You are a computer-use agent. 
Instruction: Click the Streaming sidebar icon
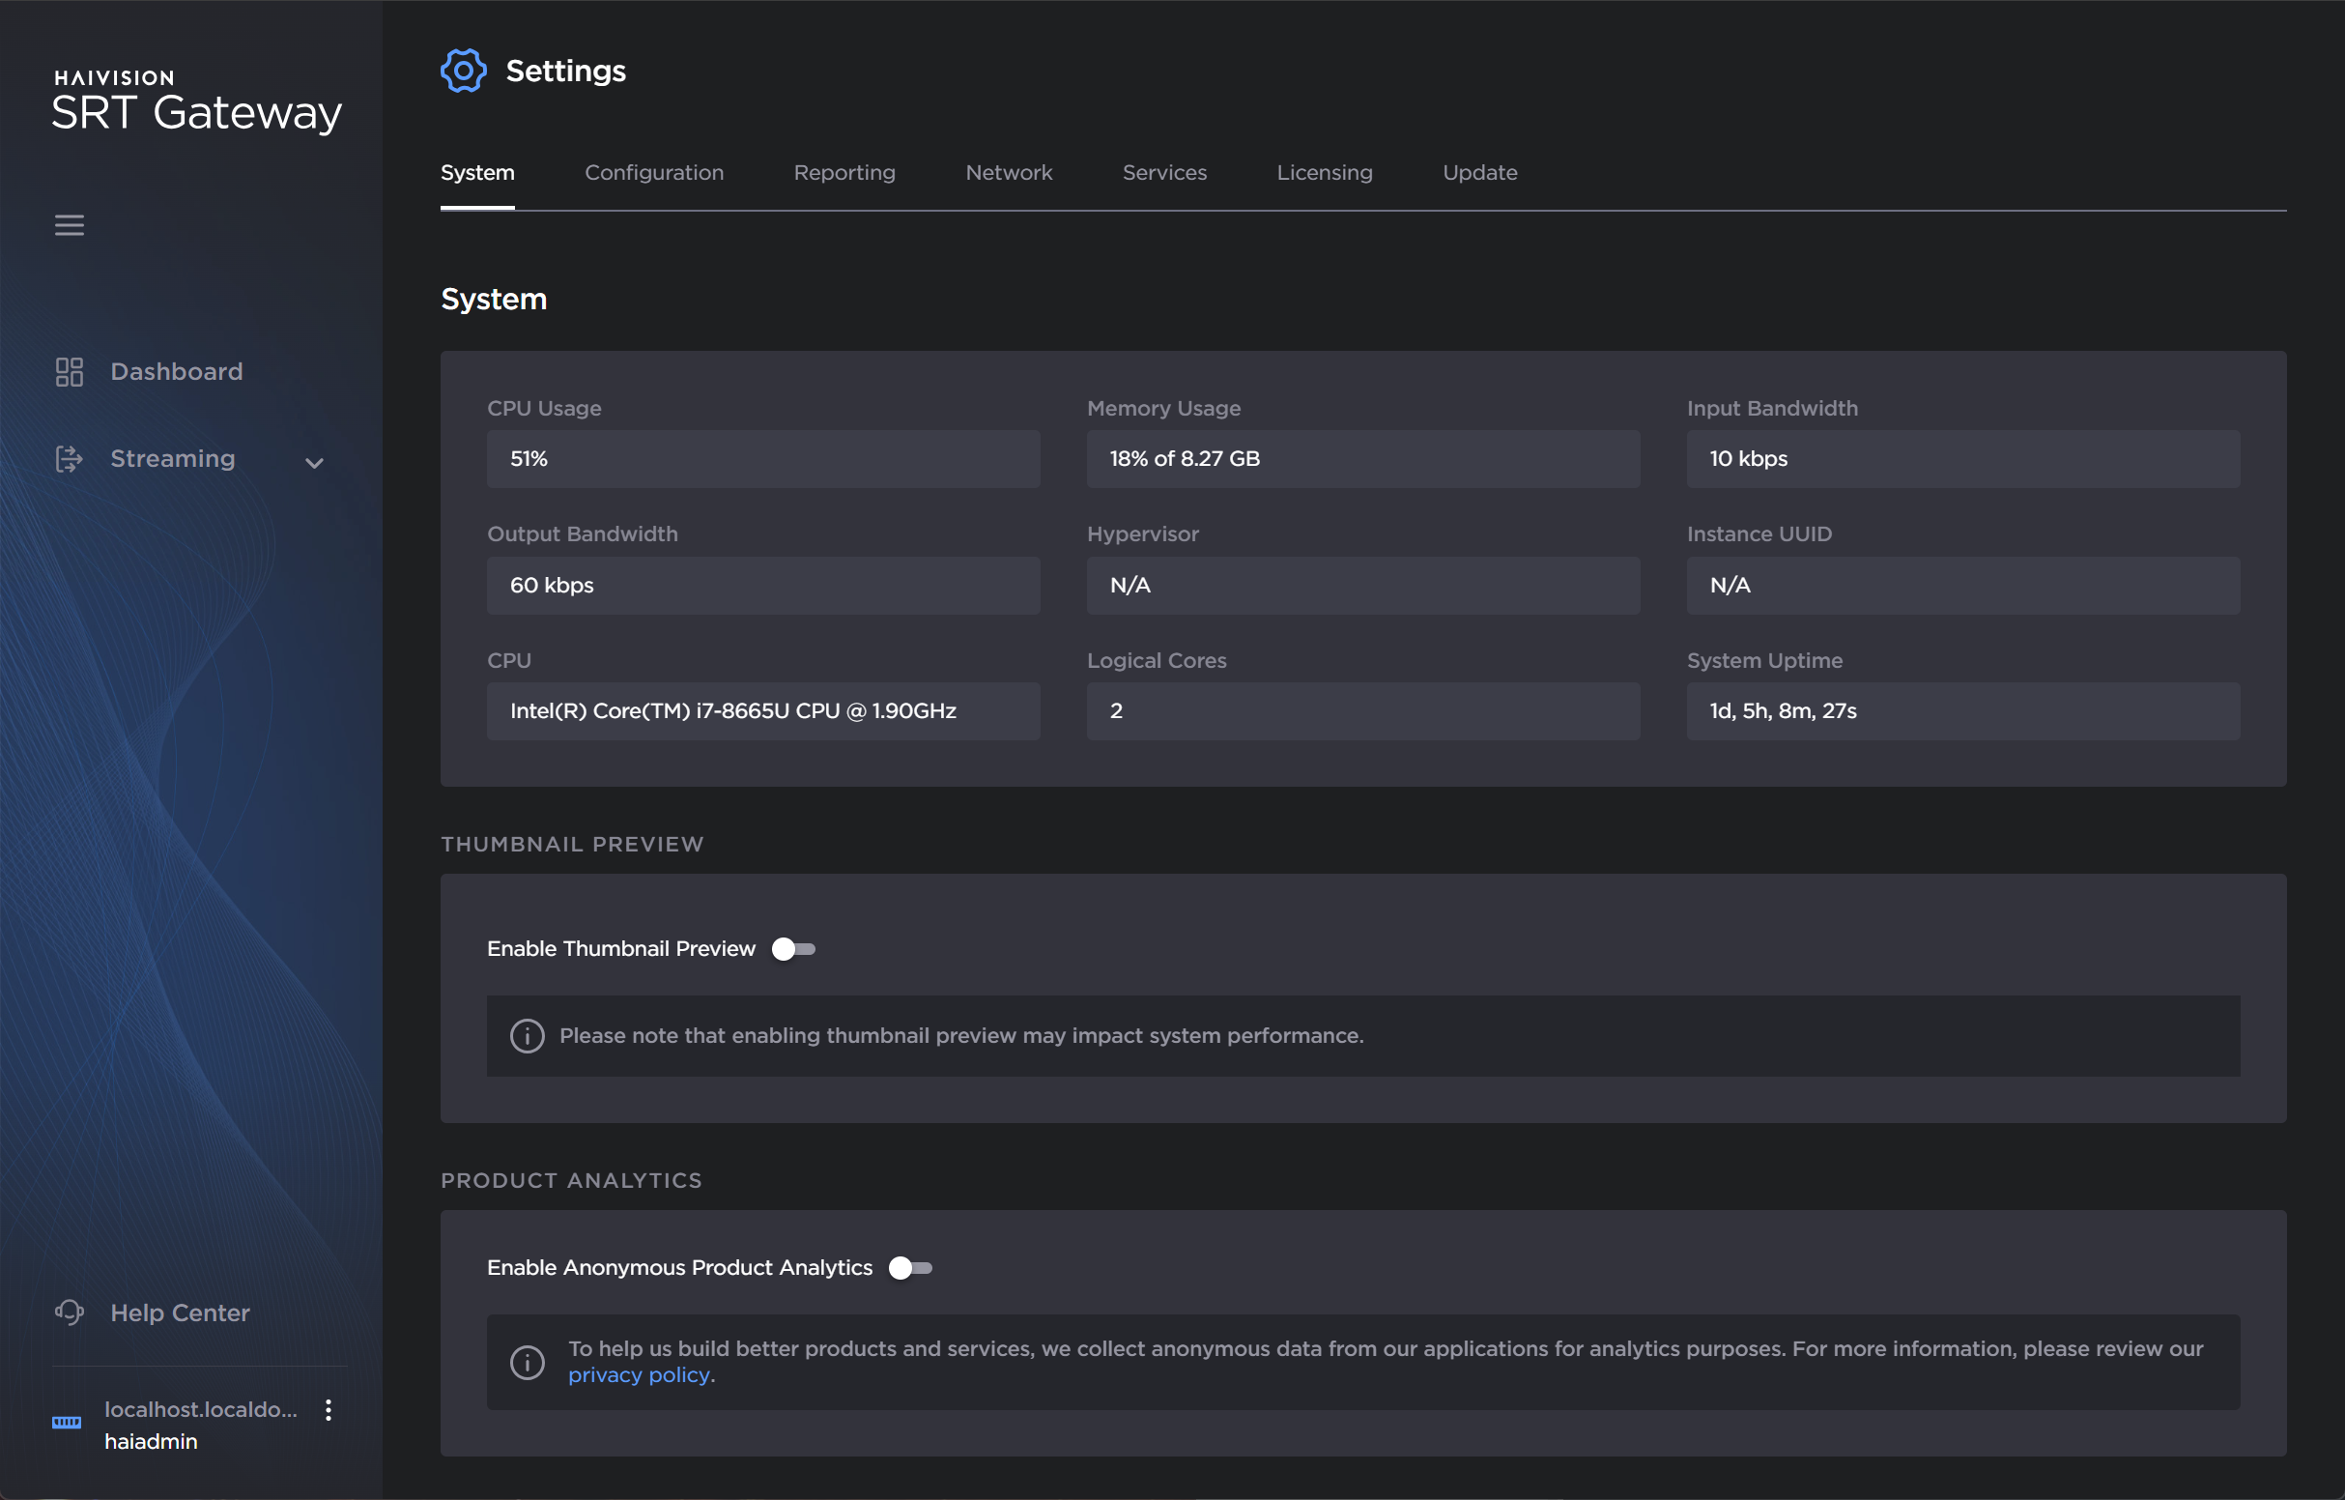(x=69, y=459)
